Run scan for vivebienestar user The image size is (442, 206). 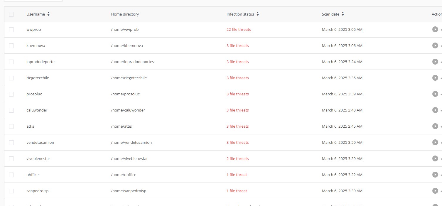coord(435,158)
